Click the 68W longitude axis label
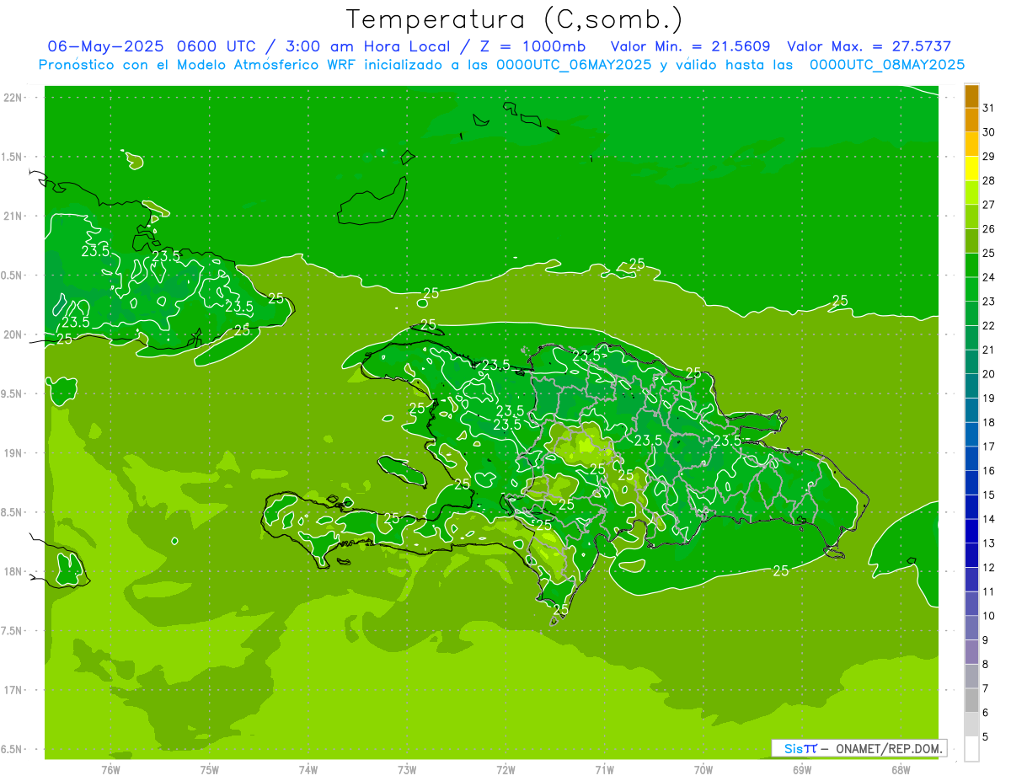 [x=901, y=770]
